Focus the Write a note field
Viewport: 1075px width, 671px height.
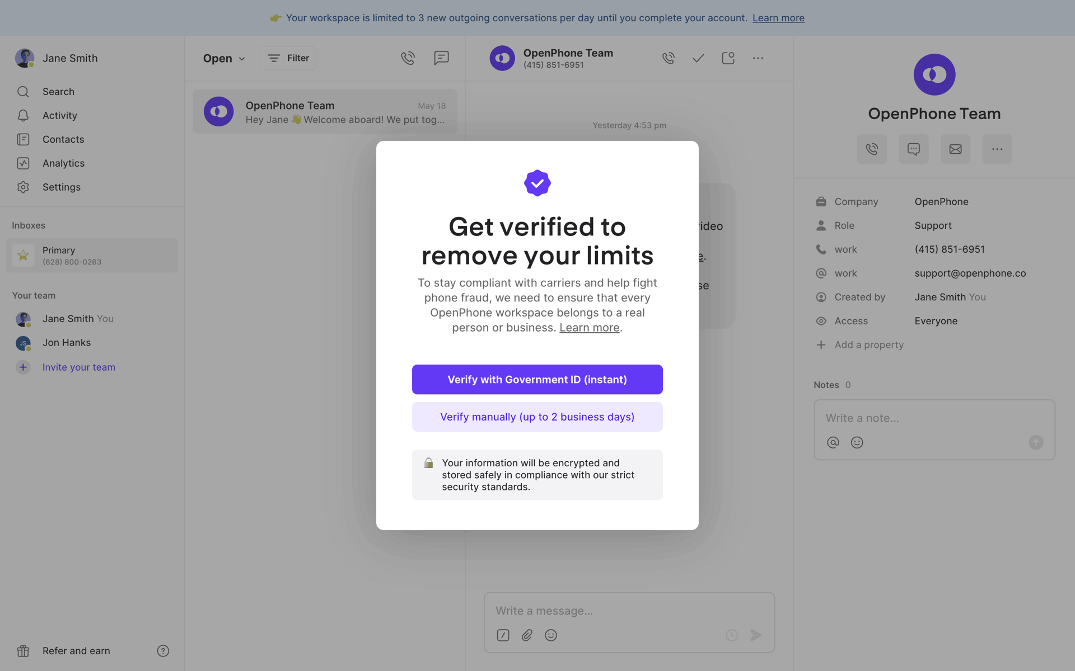pos(934,418)
